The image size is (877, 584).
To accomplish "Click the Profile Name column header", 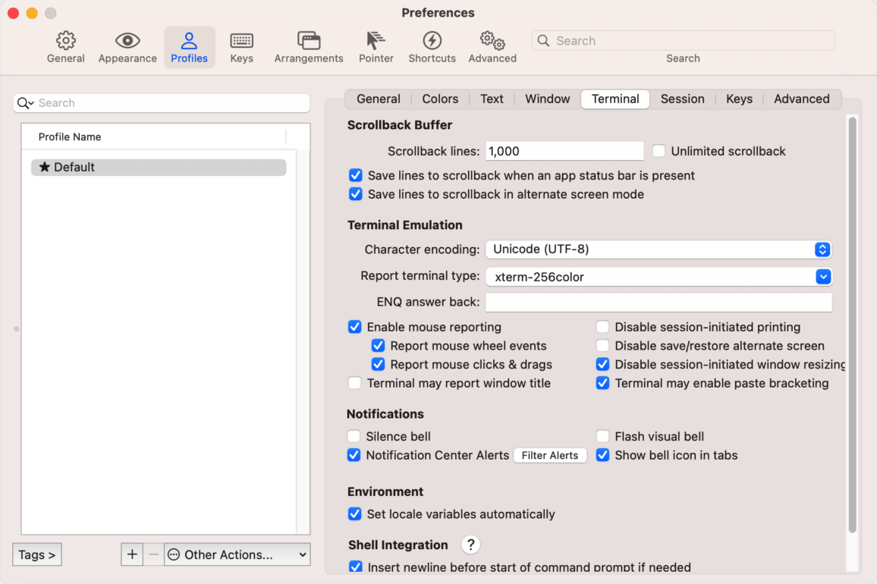I will (x=154, y=137).
